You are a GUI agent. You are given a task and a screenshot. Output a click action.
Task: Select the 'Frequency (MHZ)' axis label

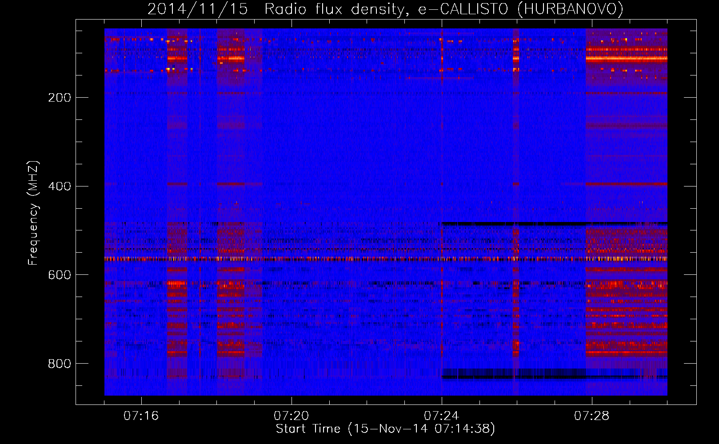click(33, 213)
